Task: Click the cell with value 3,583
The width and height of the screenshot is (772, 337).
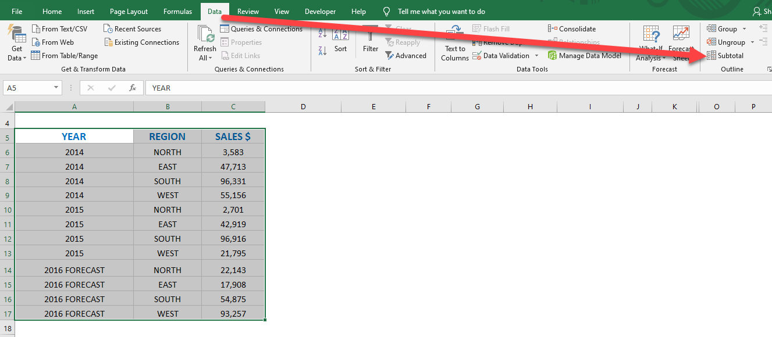Action: (x=233, y=152)
